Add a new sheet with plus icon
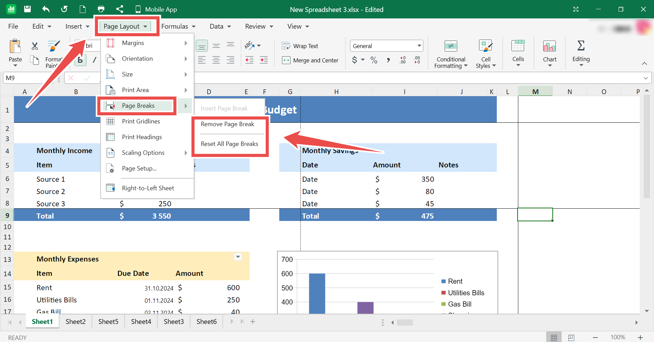This screenshot has height=342, width=654. click(253, 322)
